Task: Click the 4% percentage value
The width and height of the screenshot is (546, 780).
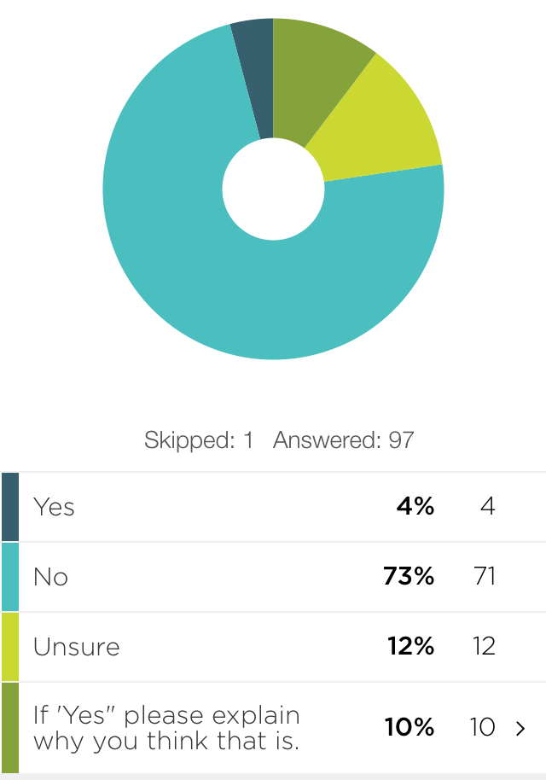Action: 415,507
